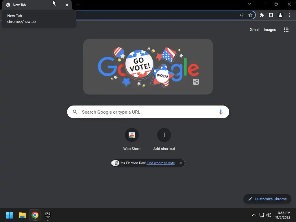Toggle the side panel icon

[x=271, y=15]
